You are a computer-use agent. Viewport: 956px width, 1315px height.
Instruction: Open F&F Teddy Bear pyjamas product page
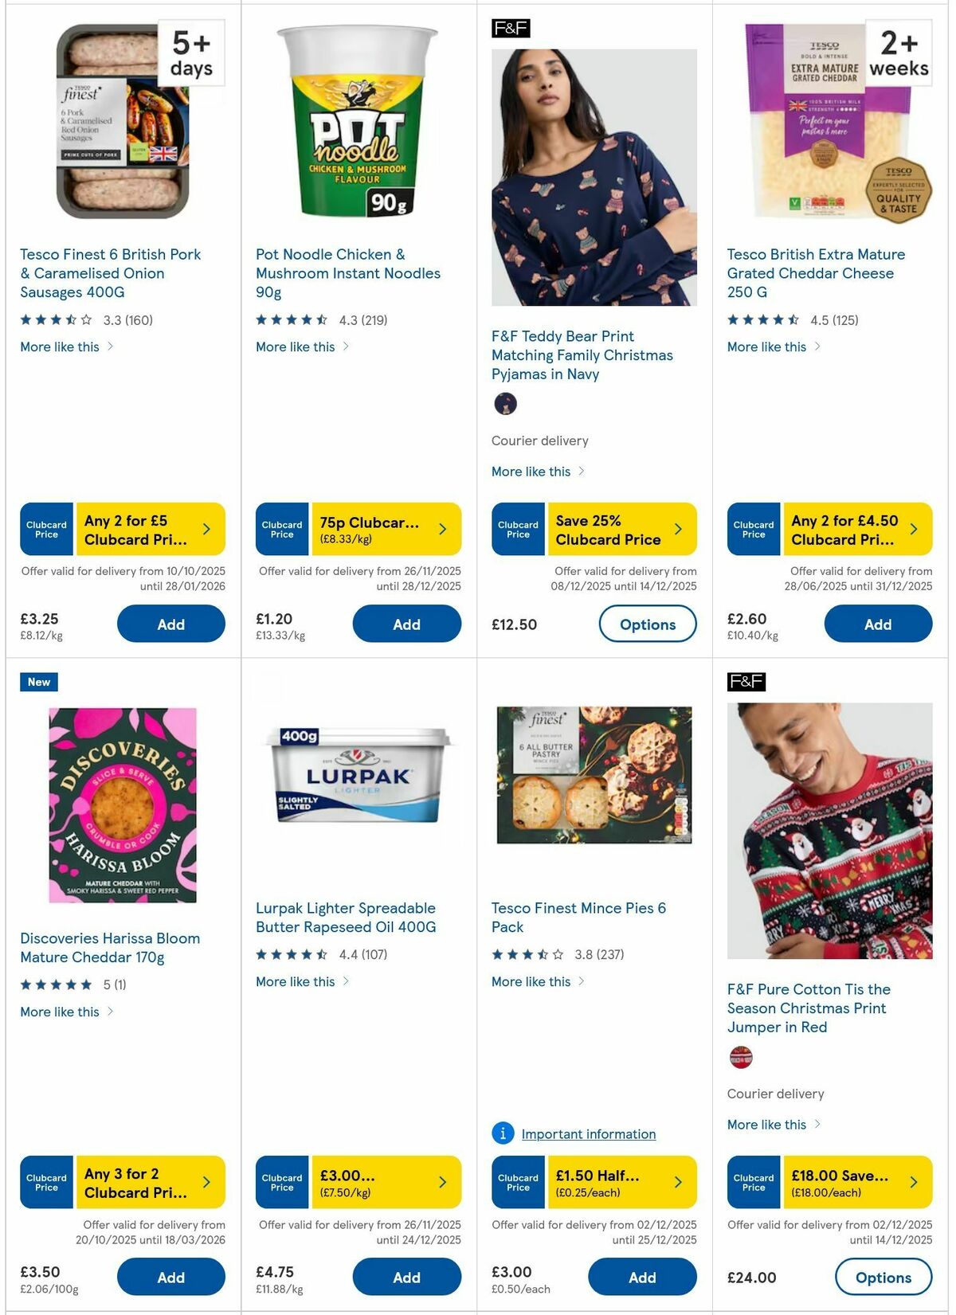(582, 355)
